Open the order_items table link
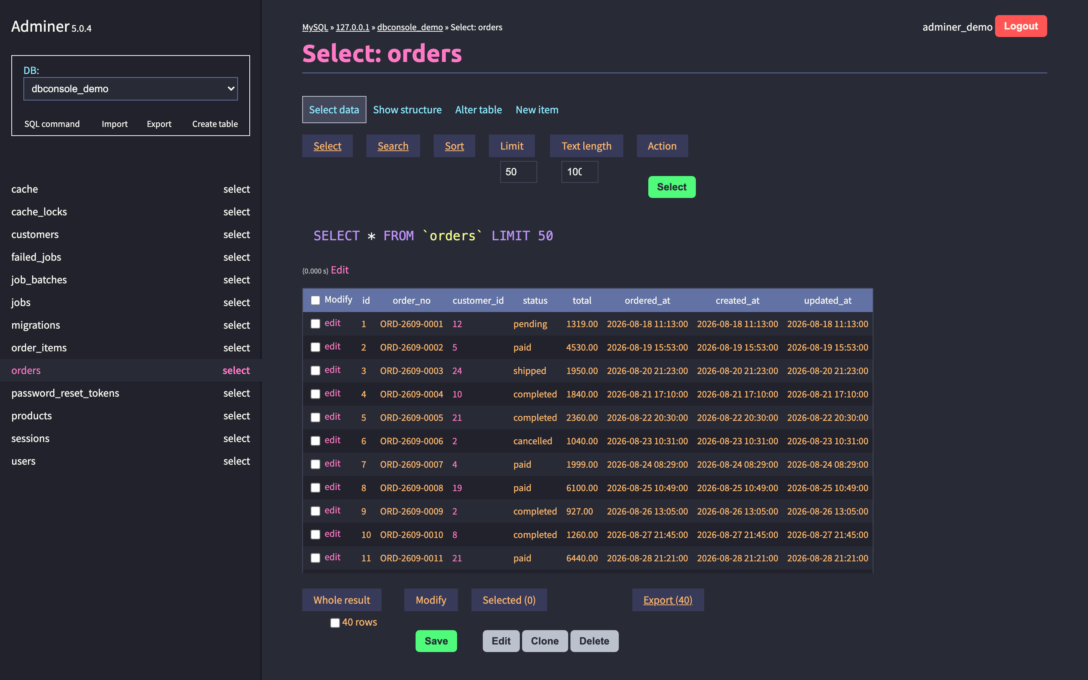The image size is (1088, 680). [39, 348]
